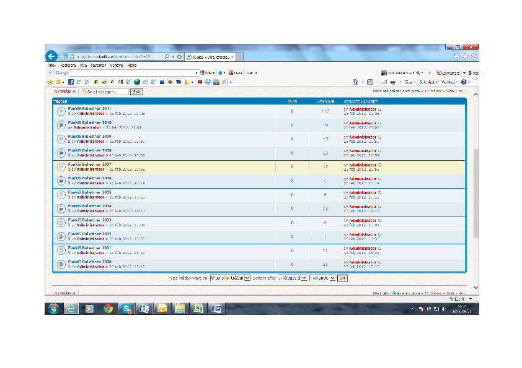The width and height of the screenshot is (522, 368).
Task: Click the Funkis tab close X
Action: point(232,57)
